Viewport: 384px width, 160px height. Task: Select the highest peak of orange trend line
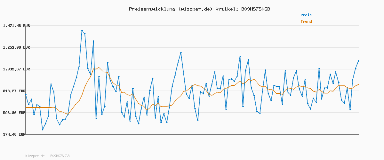tap(99, 68)
